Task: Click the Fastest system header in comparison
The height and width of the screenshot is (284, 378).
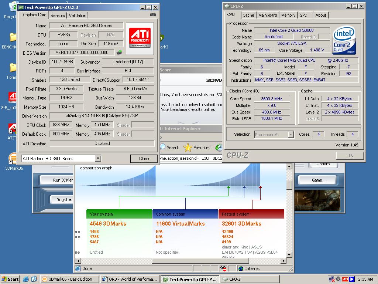Action: [x=251, y=214]
